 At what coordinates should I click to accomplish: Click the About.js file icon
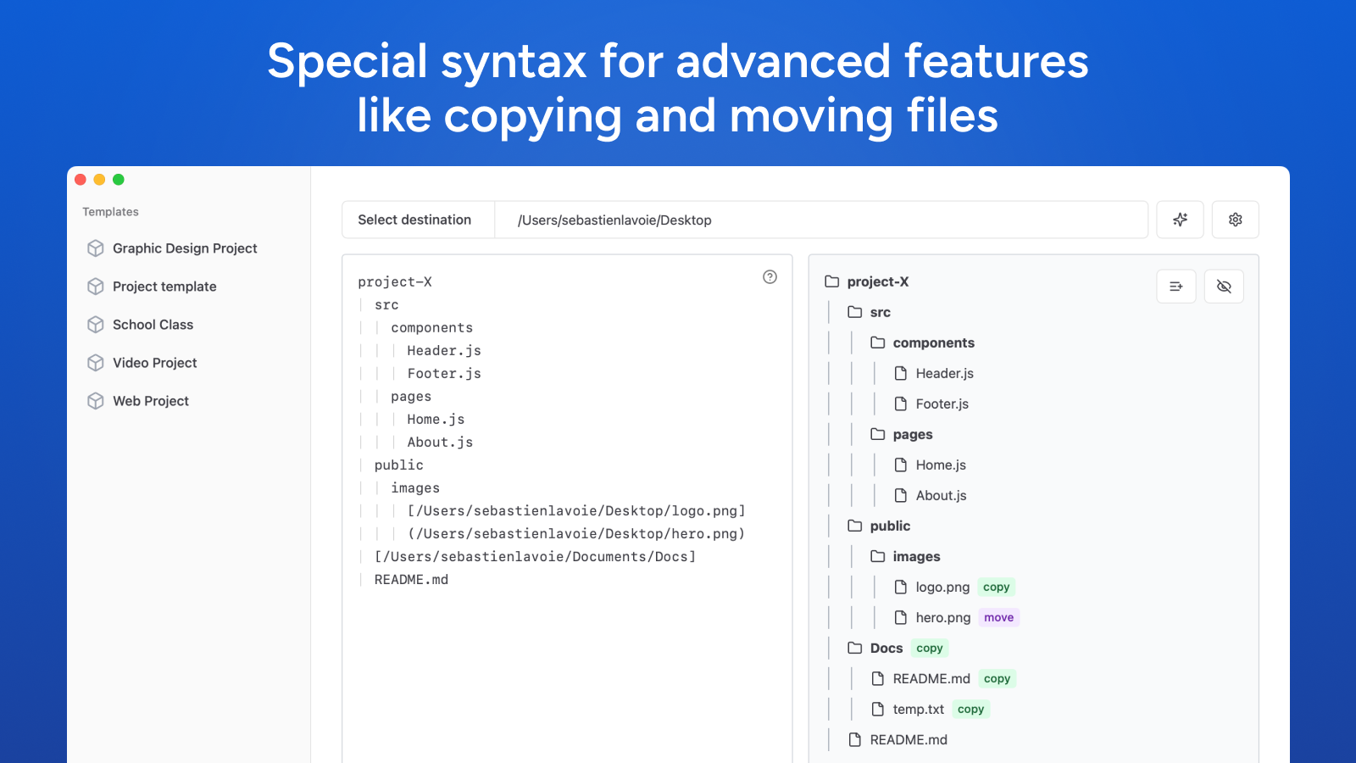901,495
